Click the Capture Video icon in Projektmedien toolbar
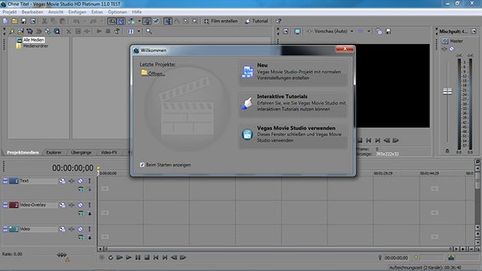 (30, 31)
